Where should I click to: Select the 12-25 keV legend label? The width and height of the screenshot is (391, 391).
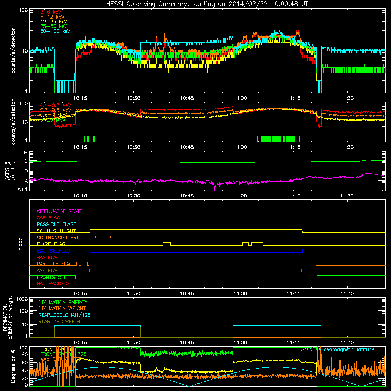(x=53, y=22)
